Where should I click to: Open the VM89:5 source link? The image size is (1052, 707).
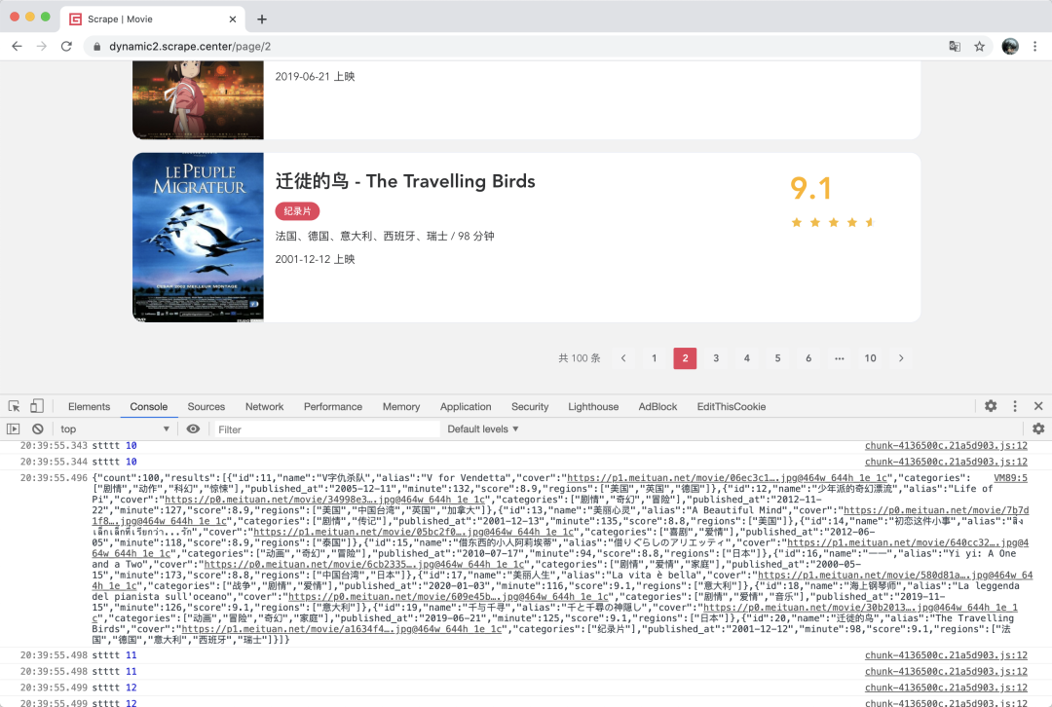[x=1010, y=477]
